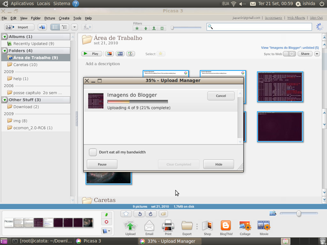Screen dimensions: 327x245
Task: Clear the tray with the red circle
Action: tap(106, 222)
